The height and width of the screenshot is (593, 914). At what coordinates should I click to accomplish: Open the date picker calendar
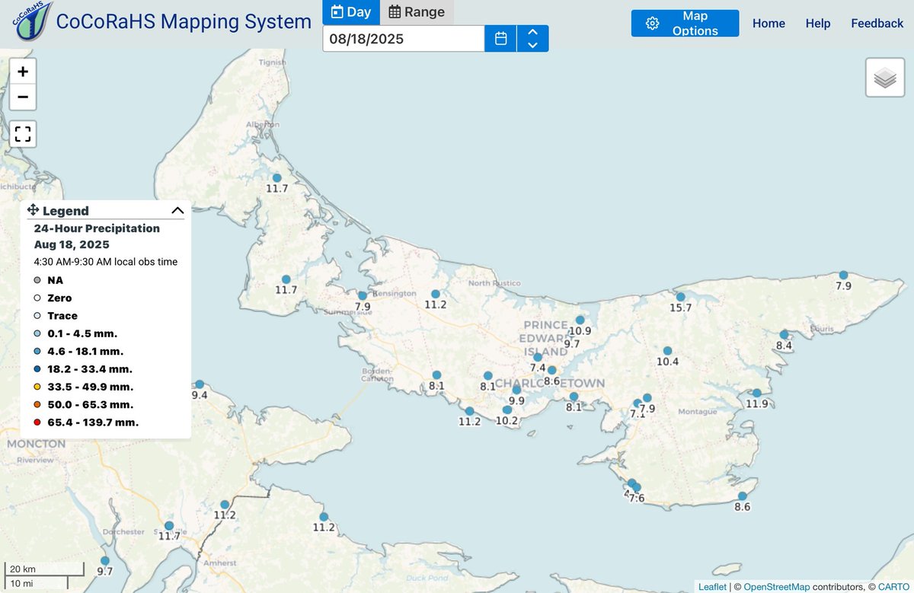coord(500,39)
